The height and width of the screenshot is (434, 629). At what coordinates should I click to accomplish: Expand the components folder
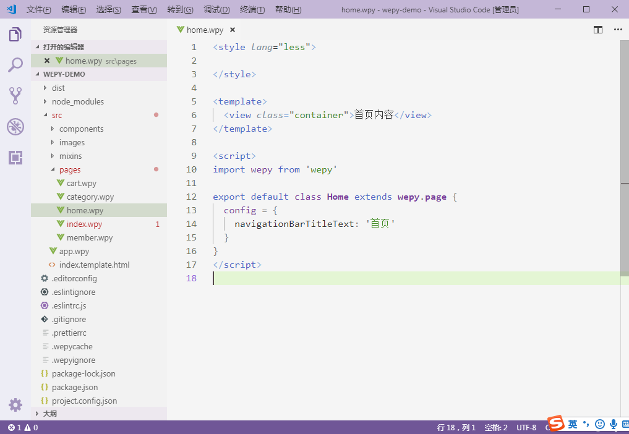pos(99,129)
